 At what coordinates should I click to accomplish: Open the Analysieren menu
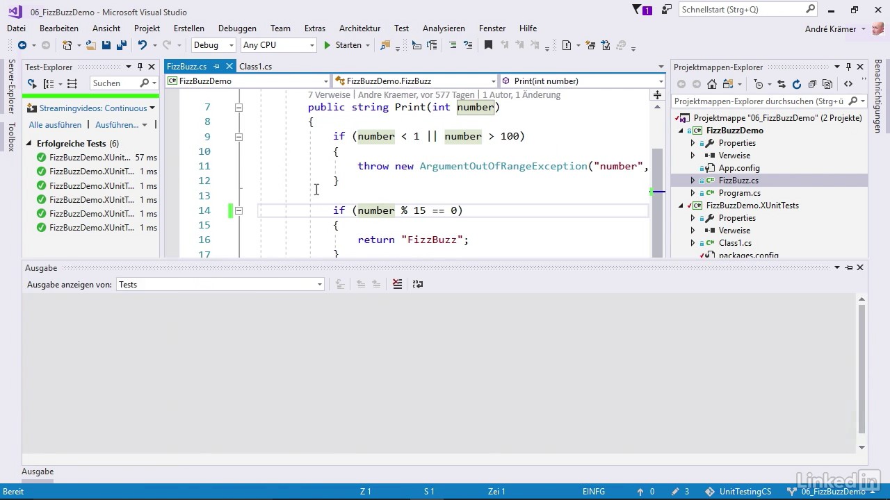pos(444,28)
